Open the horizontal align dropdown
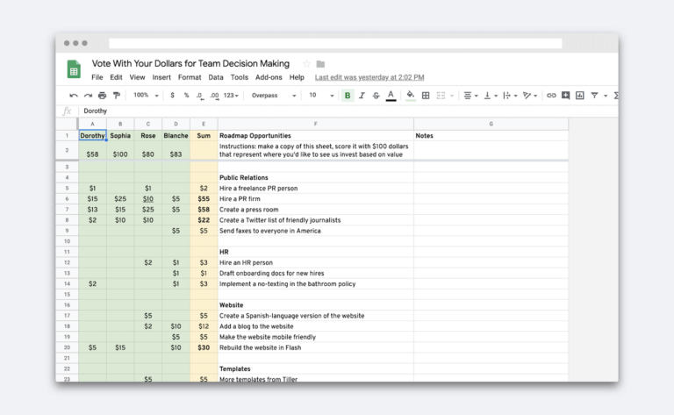674x415 pixels. 470,96
